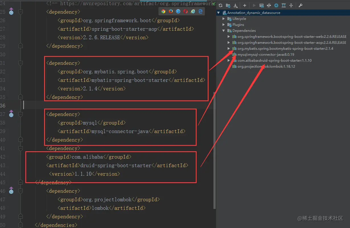
Task: Fold the lombok dependency block at line 46
Action: pos(20,191)
